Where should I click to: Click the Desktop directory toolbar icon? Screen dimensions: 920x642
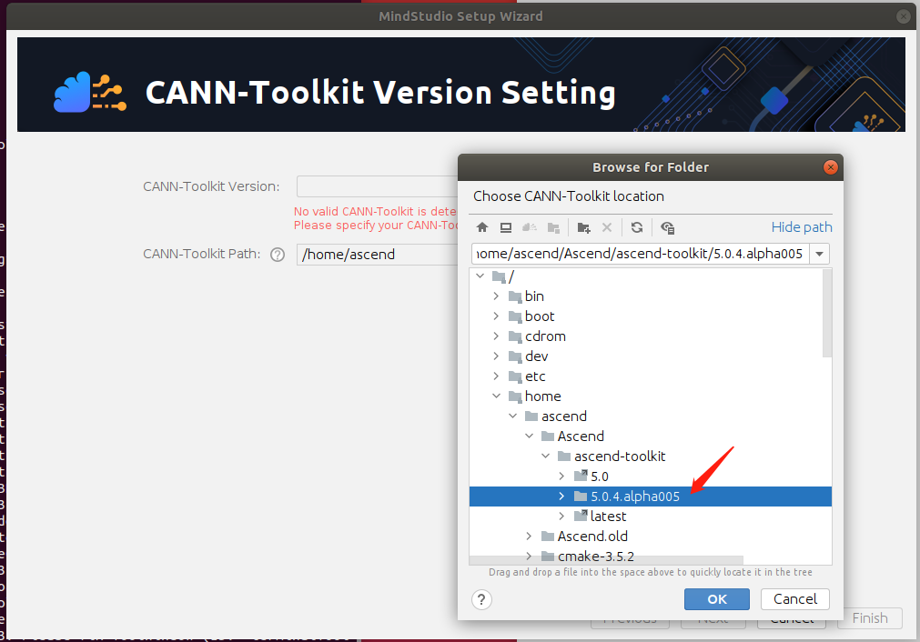(x=506, y=227)
